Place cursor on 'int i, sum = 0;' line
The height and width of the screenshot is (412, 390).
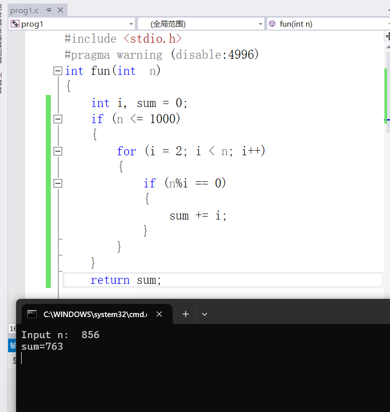point(139,103)
